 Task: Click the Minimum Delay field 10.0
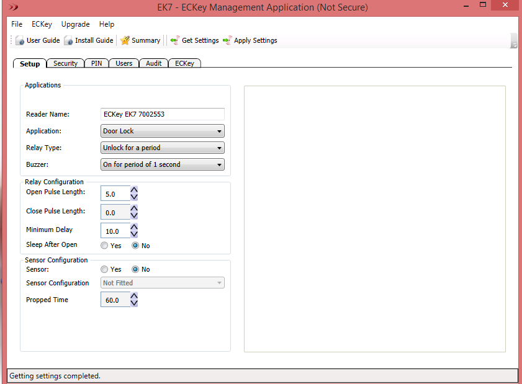point(115,231)
